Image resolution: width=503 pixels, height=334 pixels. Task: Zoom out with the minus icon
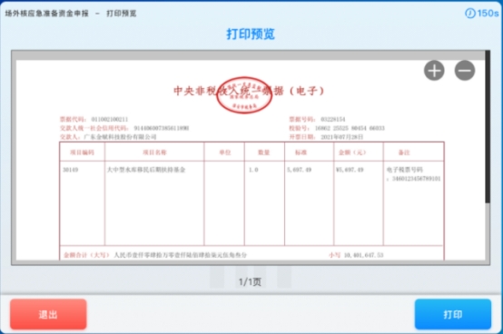pyautogui.click(x=465, y=71)
